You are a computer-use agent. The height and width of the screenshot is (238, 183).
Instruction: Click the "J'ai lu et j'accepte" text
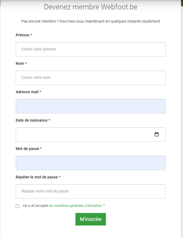coord(35,206)
